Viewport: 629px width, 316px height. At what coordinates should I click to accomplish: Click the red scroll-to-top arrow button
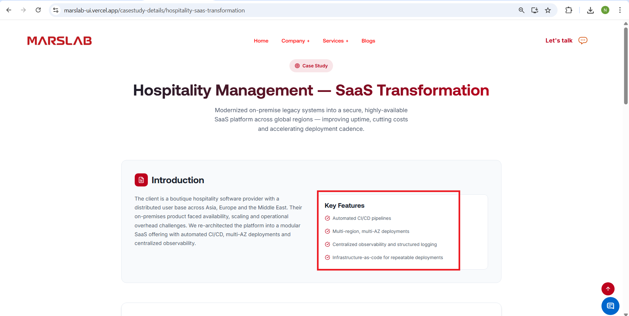tap(608, 289)
